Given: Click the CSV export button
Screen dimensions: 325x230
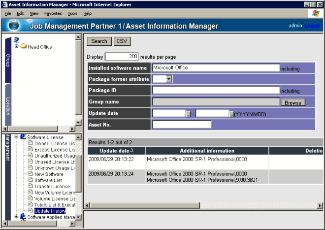Looking at the screenshot, I should pos(122,41).
